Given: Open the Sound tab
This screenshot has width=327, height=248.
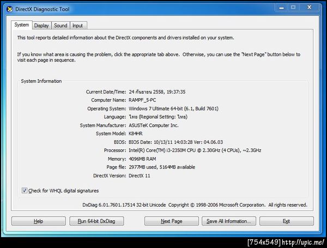Looking at the screenshot, I should [x=60, y=26].
